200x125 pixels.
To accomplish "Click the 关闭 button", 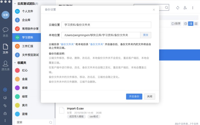I will coord(150,96).
